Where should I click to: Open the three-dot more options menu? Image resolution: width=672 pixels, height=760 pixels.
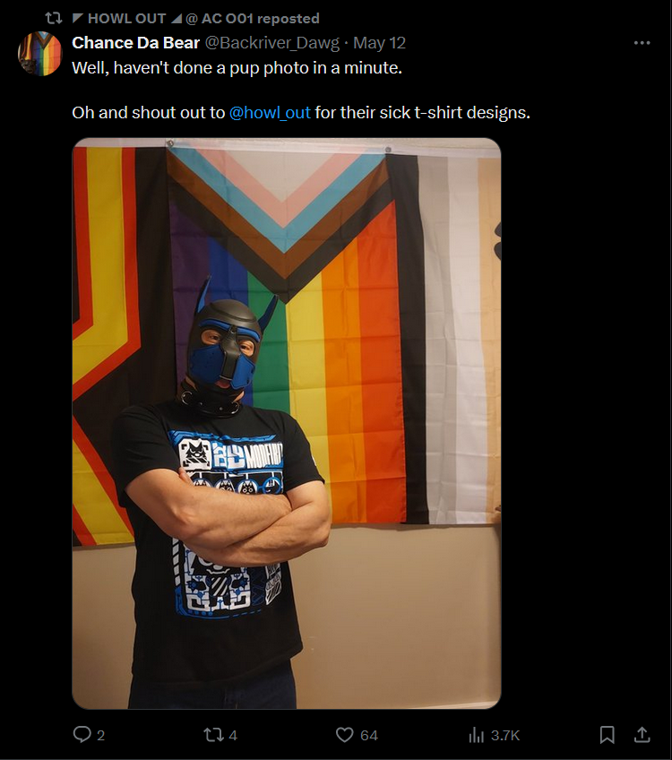pos(642,43)
